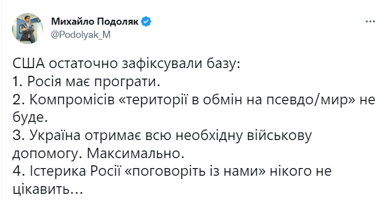Click the line 'США остаточно зафіксували базу:'
This screenshot has width=383, height=201.
click(x=126, y=64)
